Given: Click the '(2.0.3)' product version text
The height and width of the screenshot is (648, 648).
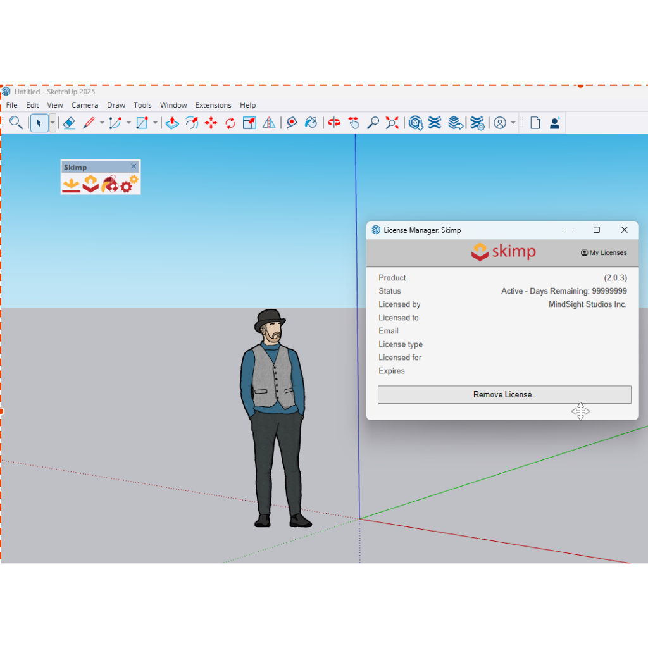Looking at the screenshot, I should [x=615, y=278].
